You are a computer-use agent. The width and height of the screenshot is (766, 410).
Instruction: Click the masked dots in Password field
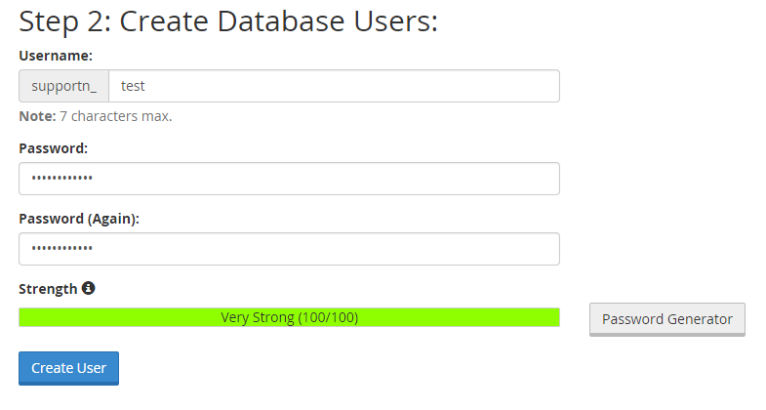(62, 179)
